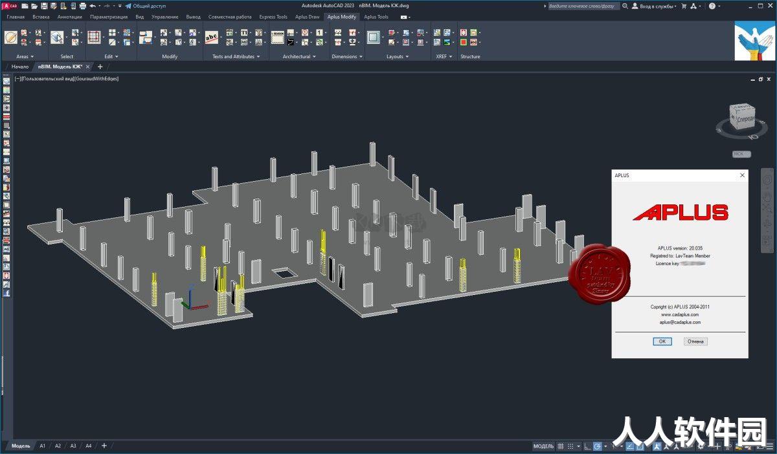This screenshot has width=777, height=454.
Task: Click 'APLUS version: 20.035' text
Action: click(x=680, y=248)
